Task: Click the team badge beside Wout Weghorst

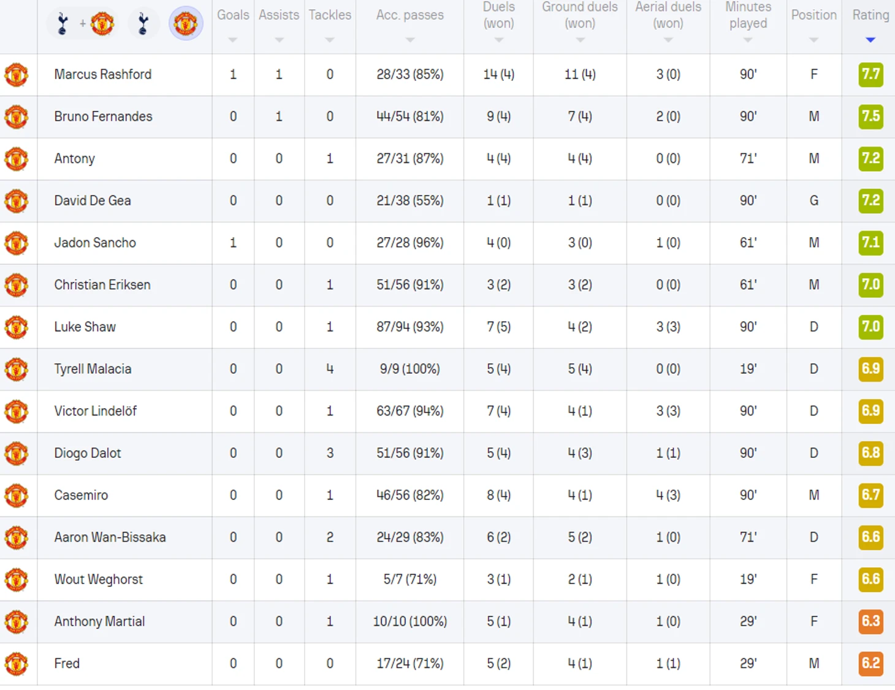Action: [x=17, y=580]
